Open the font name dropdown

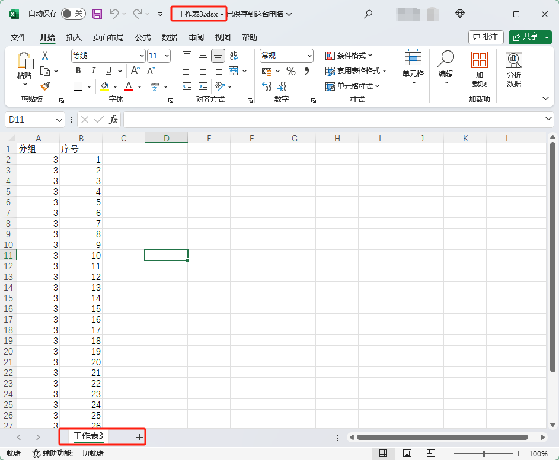coord(140,56)
